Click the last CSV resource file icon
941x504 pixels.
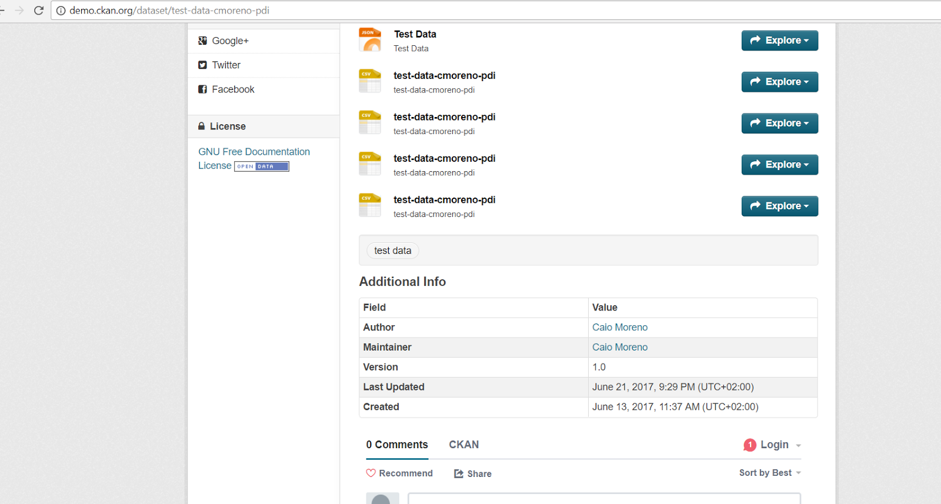point(370,205)
